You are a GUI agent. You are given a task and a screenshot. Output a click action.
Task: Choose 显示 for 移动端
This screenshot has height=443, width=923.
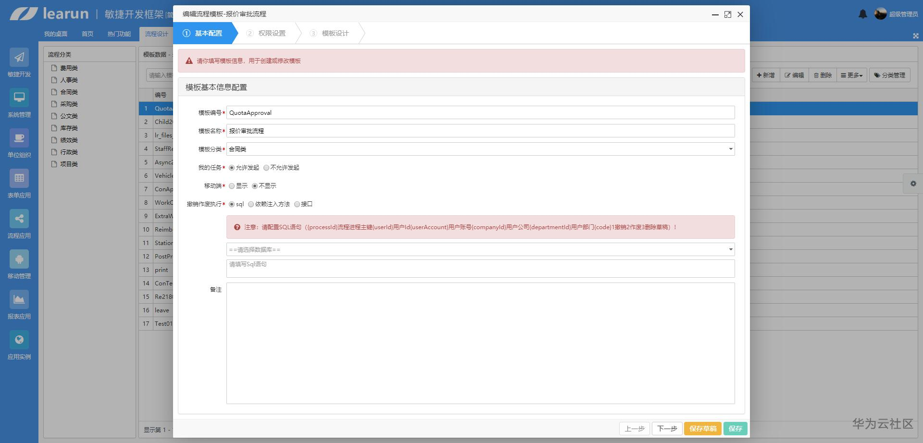pos(232,186)
